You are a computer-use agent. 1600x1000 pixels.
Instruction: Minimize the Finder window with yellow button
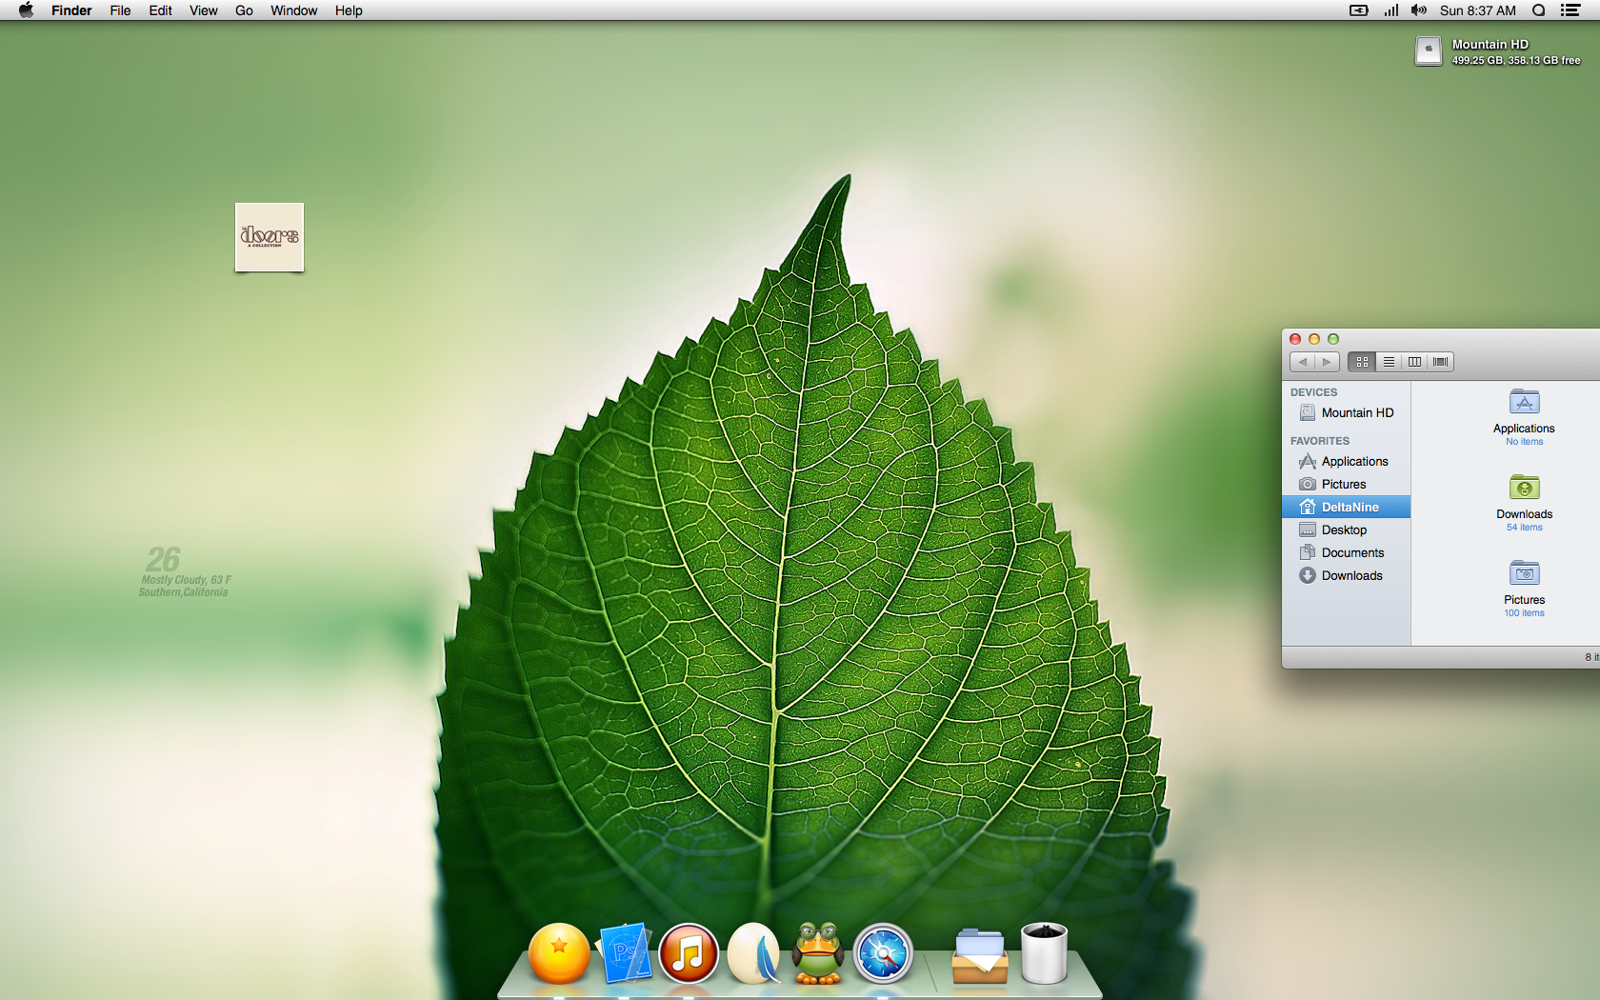coord(1314,339)
